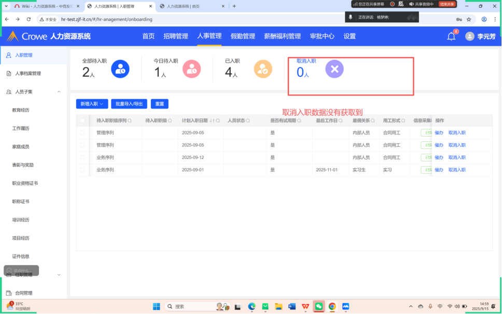Collapse the 人员子集 sidebar group
The width and height of the screenshot is (502, 314).
[x=59, y=92]
